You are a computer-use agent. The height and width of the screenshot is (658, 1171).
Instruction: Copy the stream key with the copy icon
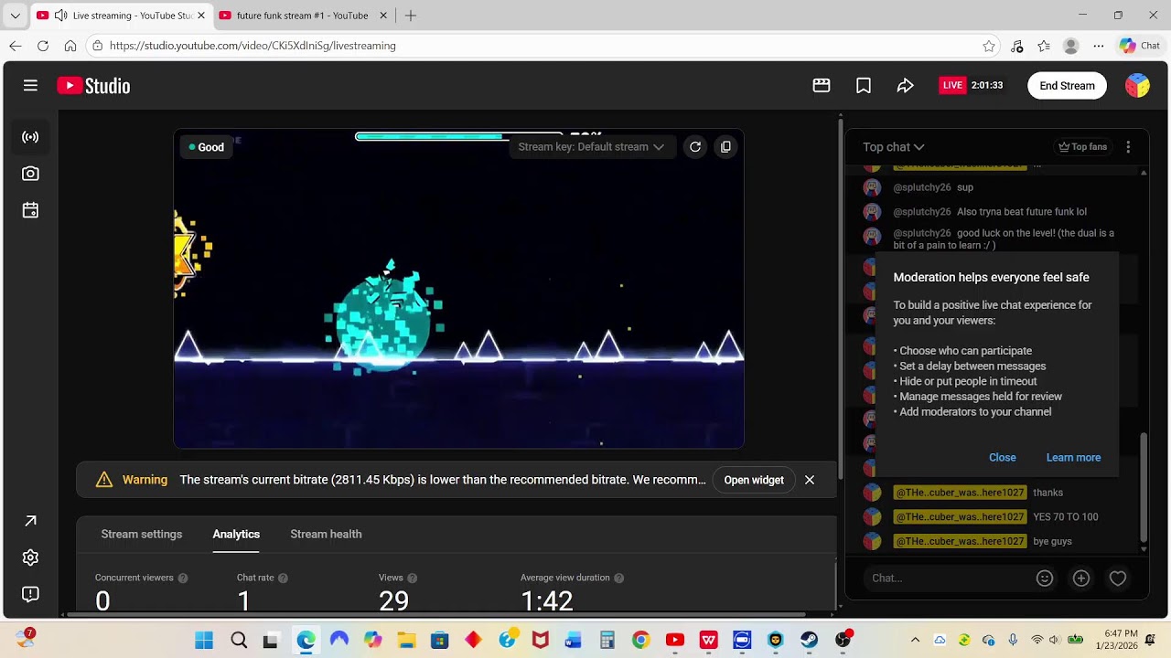pyautogui.click(x=725, y=146)
